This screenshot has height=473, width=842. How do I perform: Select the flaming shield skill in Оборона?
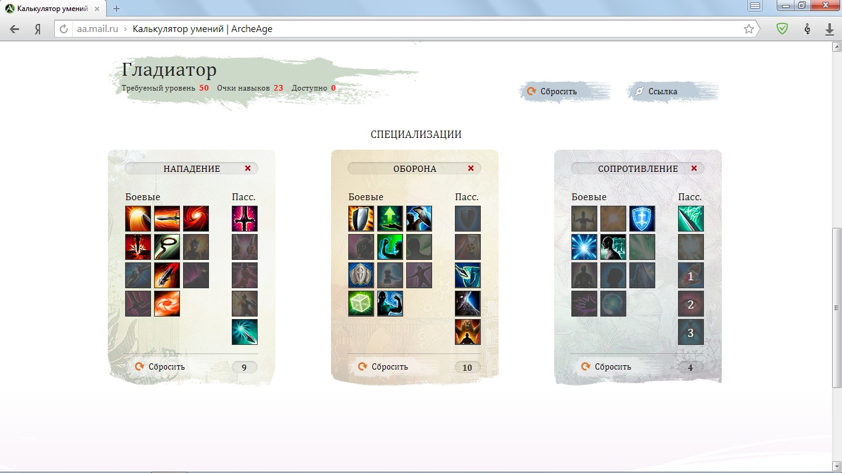(361, 219)
